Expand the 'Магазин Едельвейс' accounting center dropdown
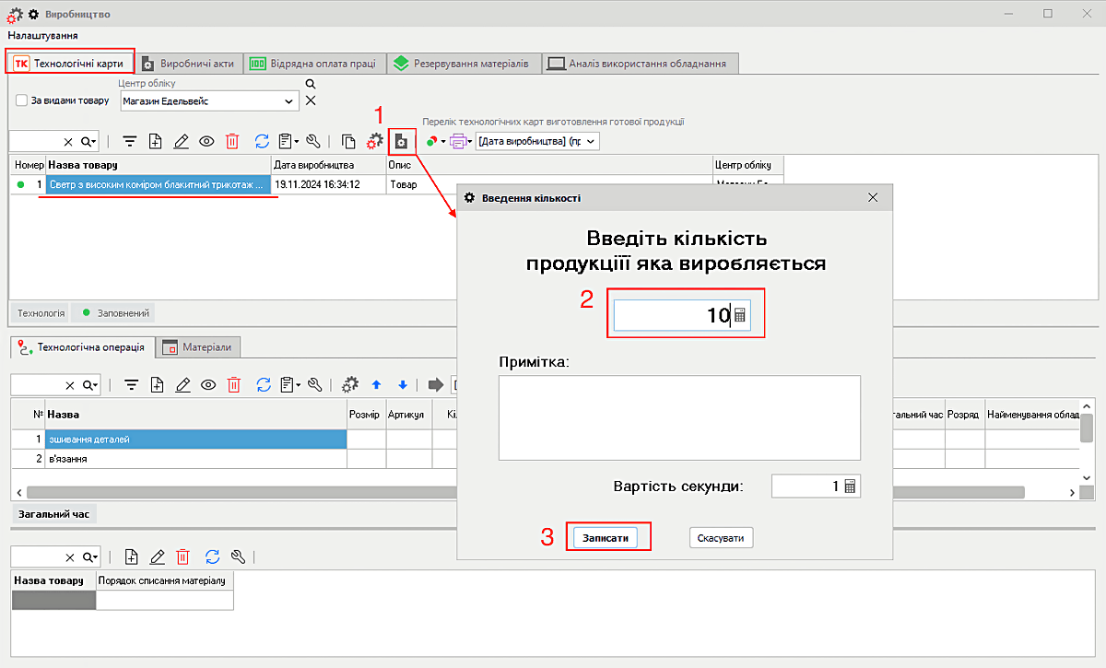The height and width of the screenshot is (668, 1106). click(x=289, y=101)
